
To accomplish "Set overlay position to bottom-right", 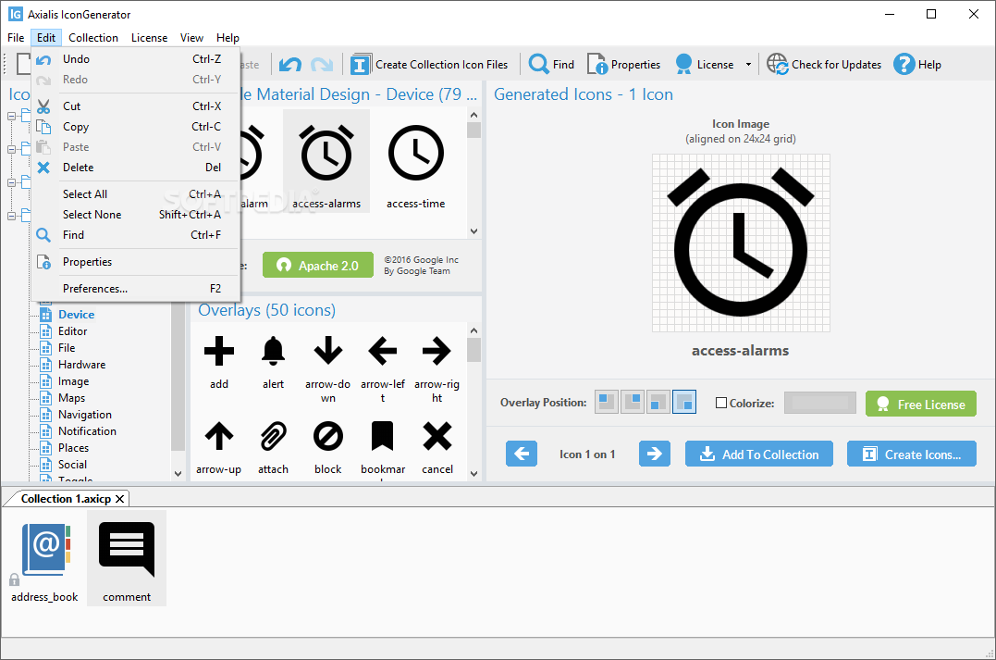I will (x=684, y=402).
